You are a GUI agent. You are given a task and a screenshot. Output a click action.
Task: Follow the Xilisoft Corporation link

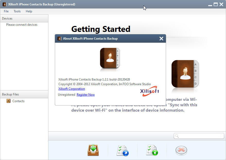(x=72, y=88)
